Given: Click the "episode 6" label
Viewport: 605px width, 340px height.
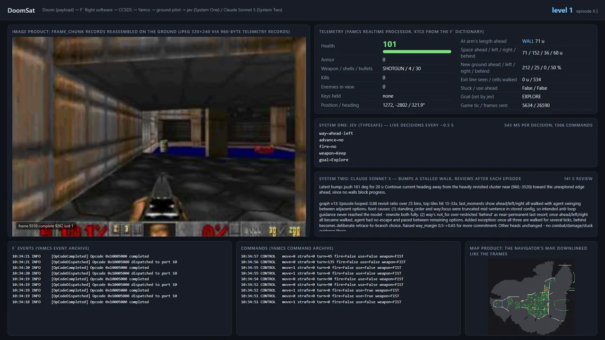Looking at the screenshot, I should 586,11.
